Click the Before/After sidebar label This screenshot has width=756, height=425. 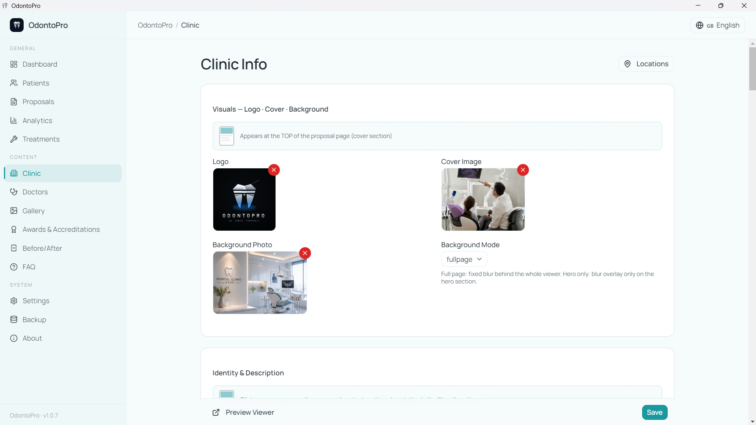coord(42,248)
